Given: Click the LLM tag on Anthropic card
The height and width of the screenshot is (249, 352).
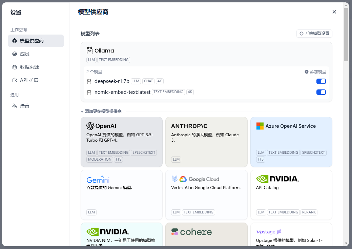Looking at the screenshot, I should (x=176, y=159).
